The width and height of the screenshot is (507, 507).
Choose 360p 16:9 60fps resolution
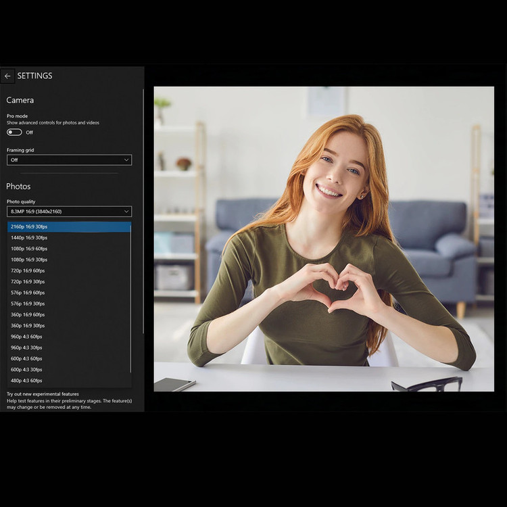pos(69,314)
